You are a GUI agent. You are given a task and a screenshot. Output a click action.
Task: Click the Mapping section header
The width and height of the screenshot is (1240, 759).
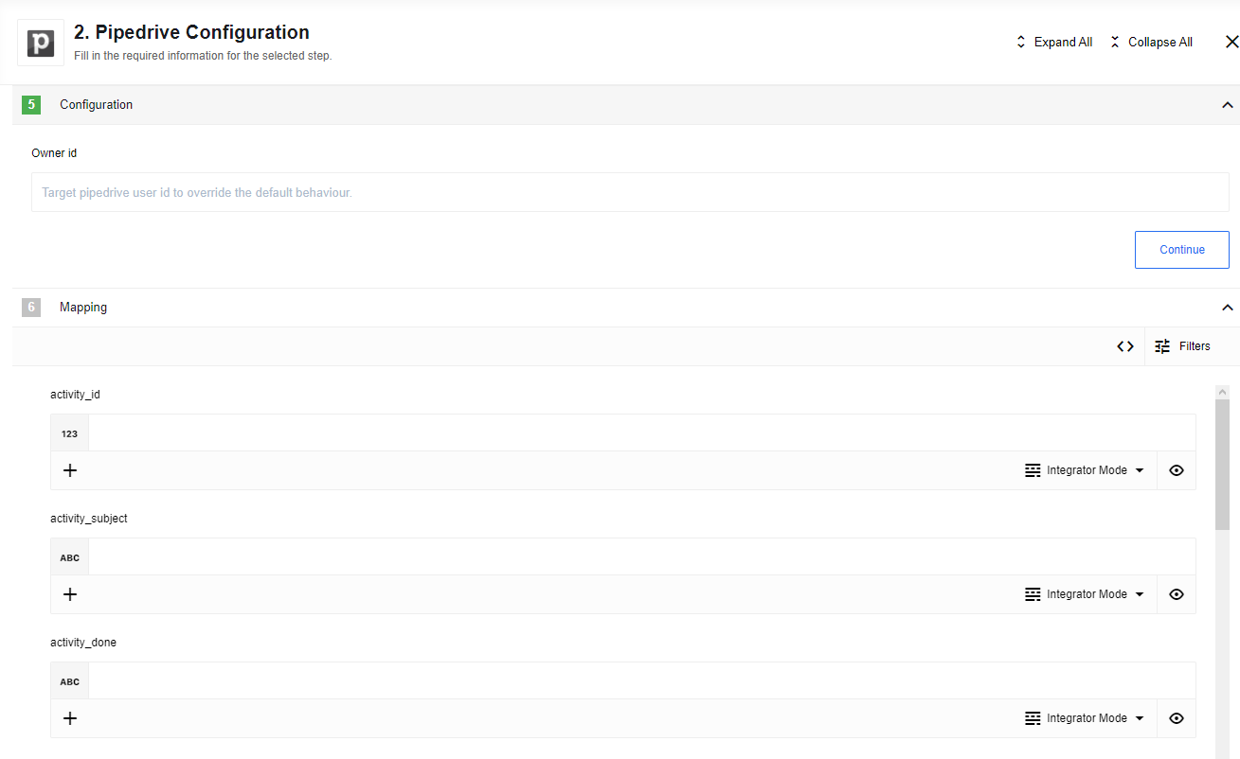(x=625, y=308)
